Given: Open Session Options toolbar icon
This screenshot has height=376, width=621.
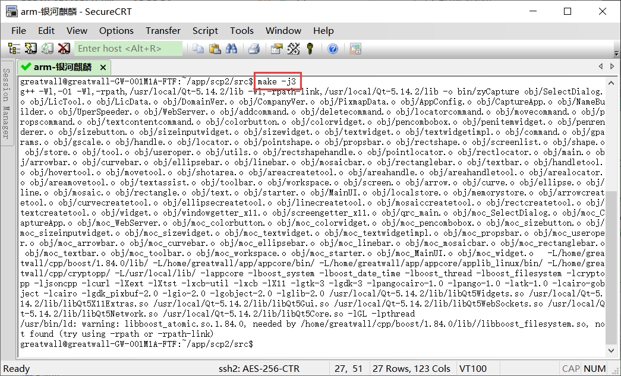Looking at the screenshot, I should (276, 49).
